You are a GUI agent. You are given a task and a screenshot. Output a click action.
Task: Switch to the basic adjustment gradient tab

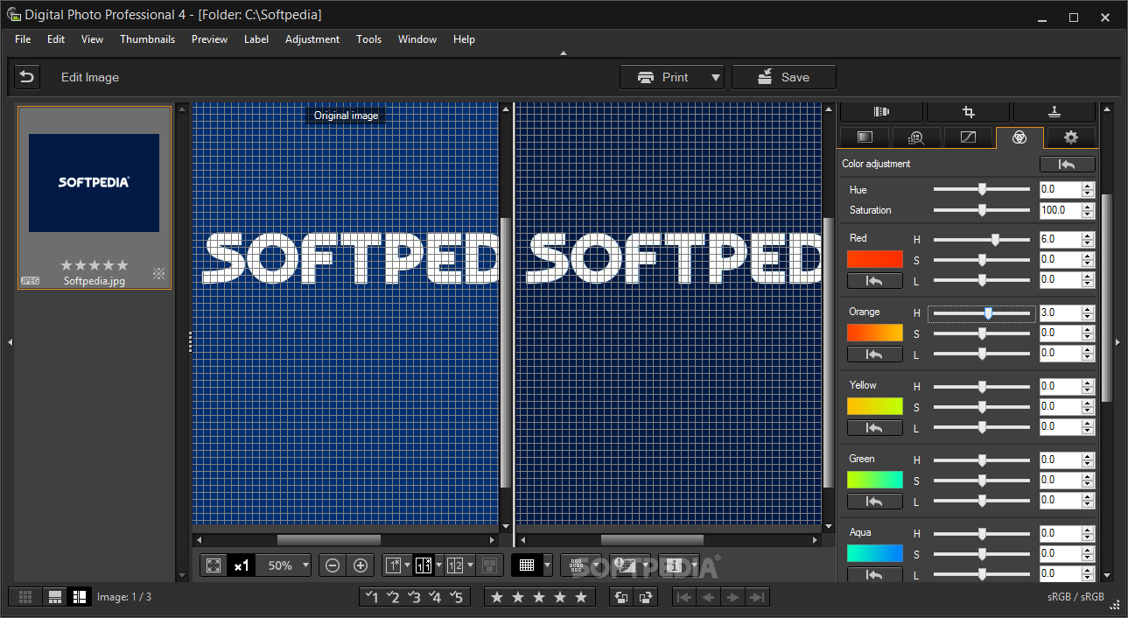(865, 137)
